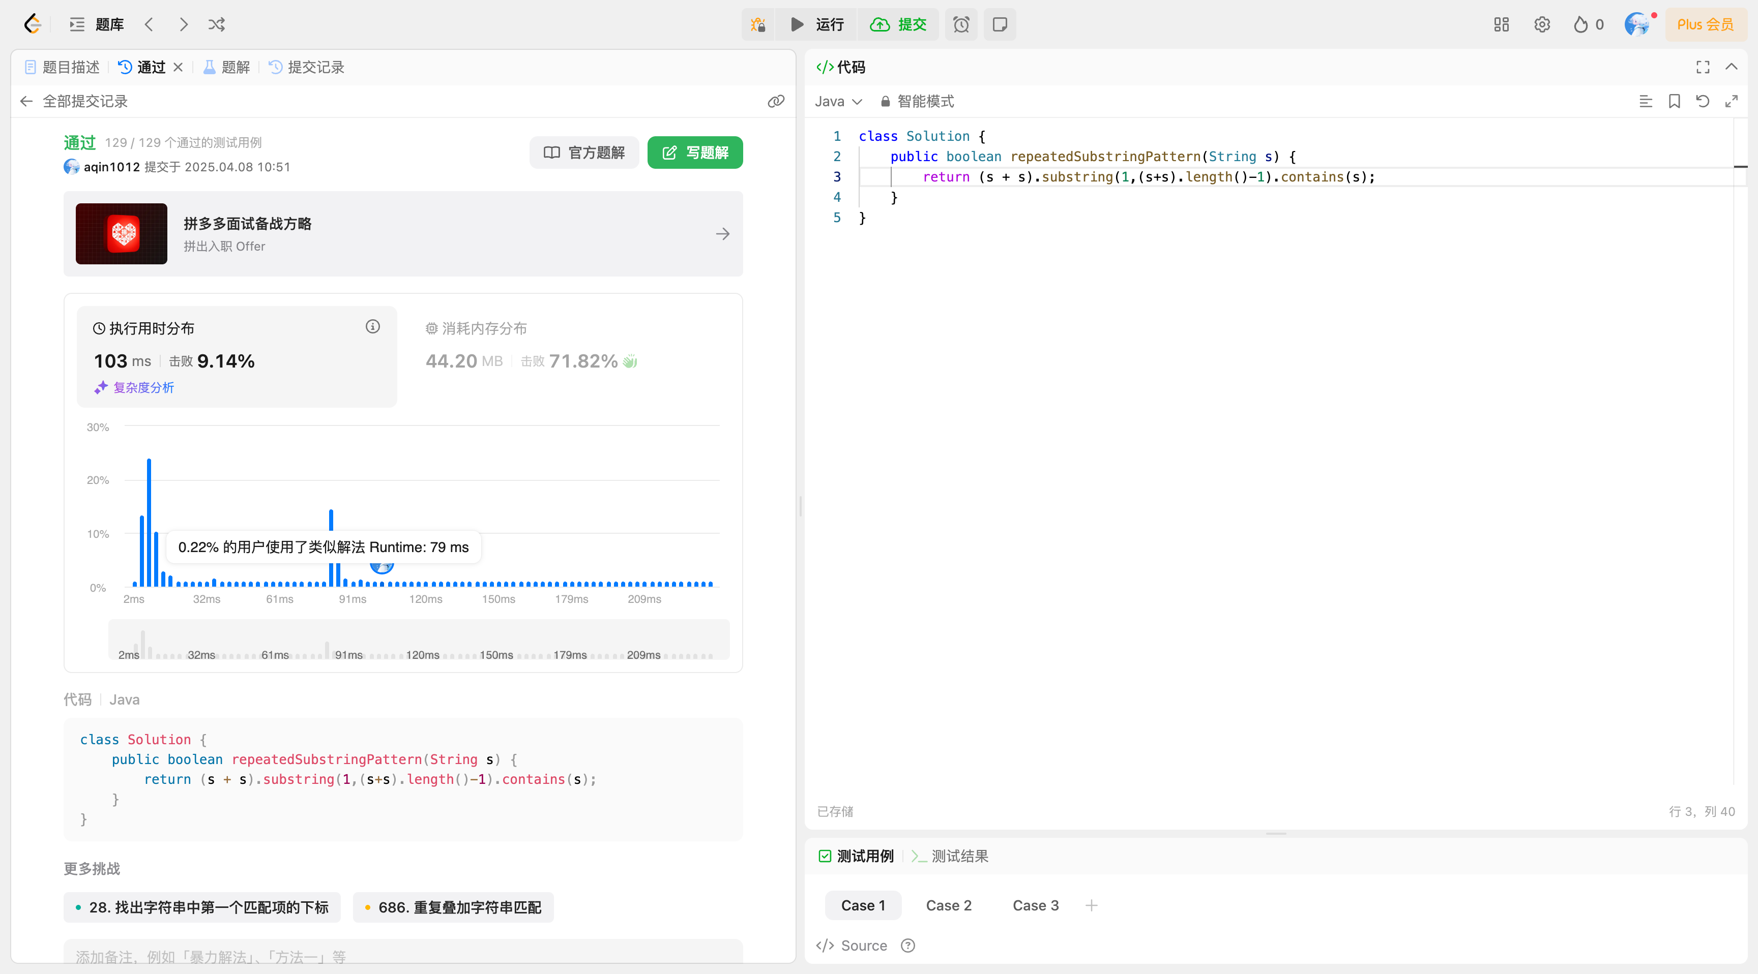
Task: Open the timer/alarm icon in the top toolbar
Action: point(961,24)
